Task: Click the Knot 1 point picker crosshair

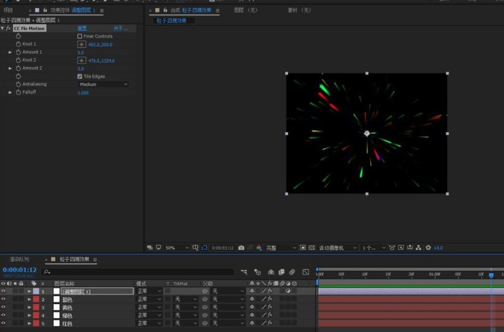Action: pyautogui.click(x=82, y=44)
